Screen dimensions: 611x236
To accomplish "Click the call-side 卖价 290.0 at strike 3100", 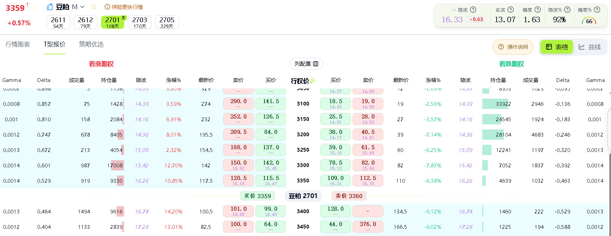I will tap(238, 103).
